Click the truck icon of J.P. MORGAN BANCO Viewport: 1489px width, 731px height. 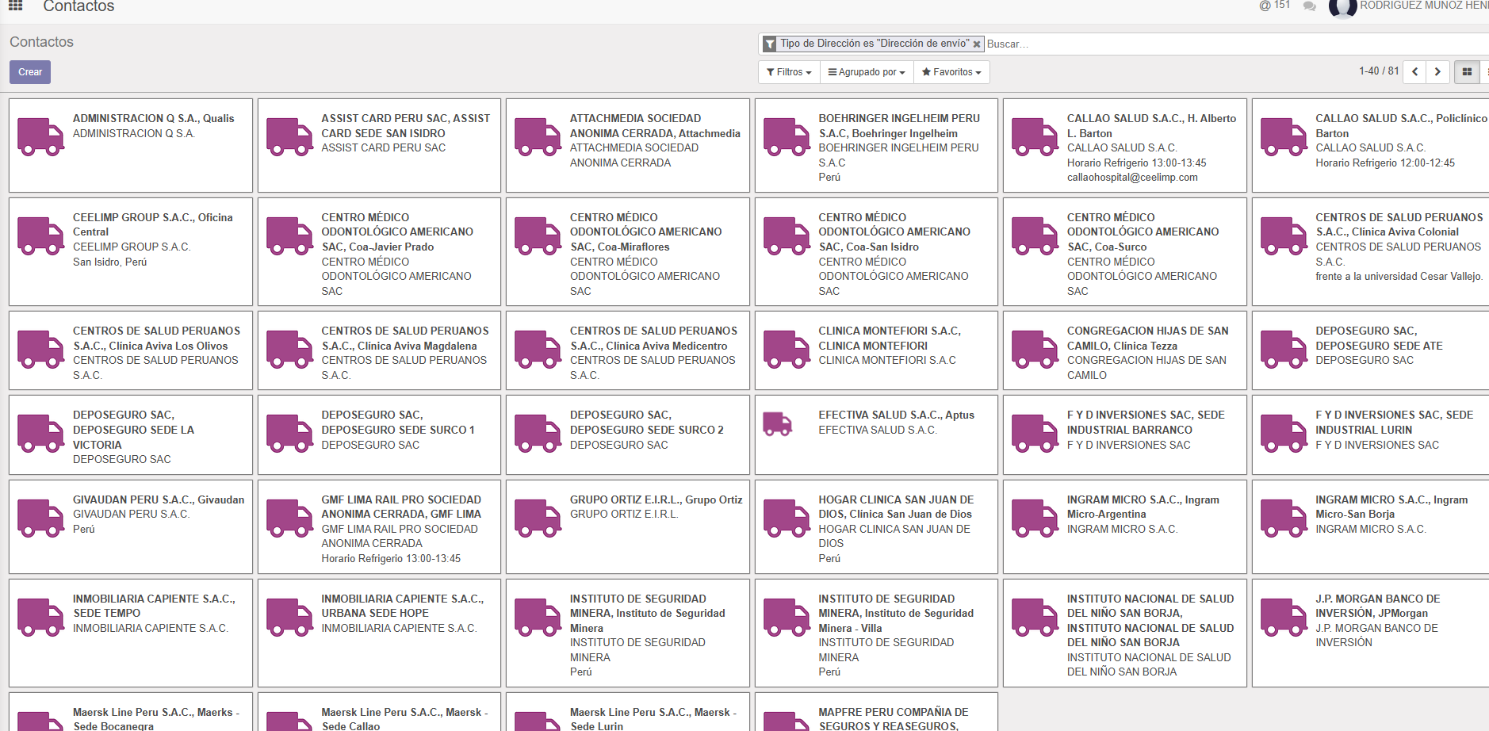click(1284, 618)
